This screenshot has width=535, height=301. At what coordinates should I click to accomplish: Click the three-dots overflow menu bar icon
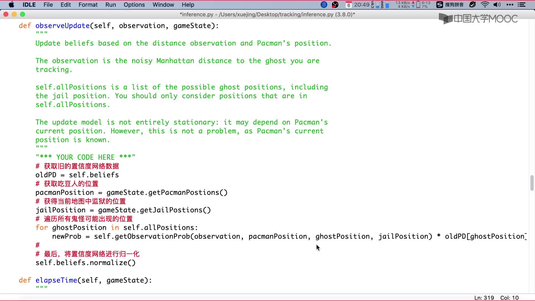point(510,5)
